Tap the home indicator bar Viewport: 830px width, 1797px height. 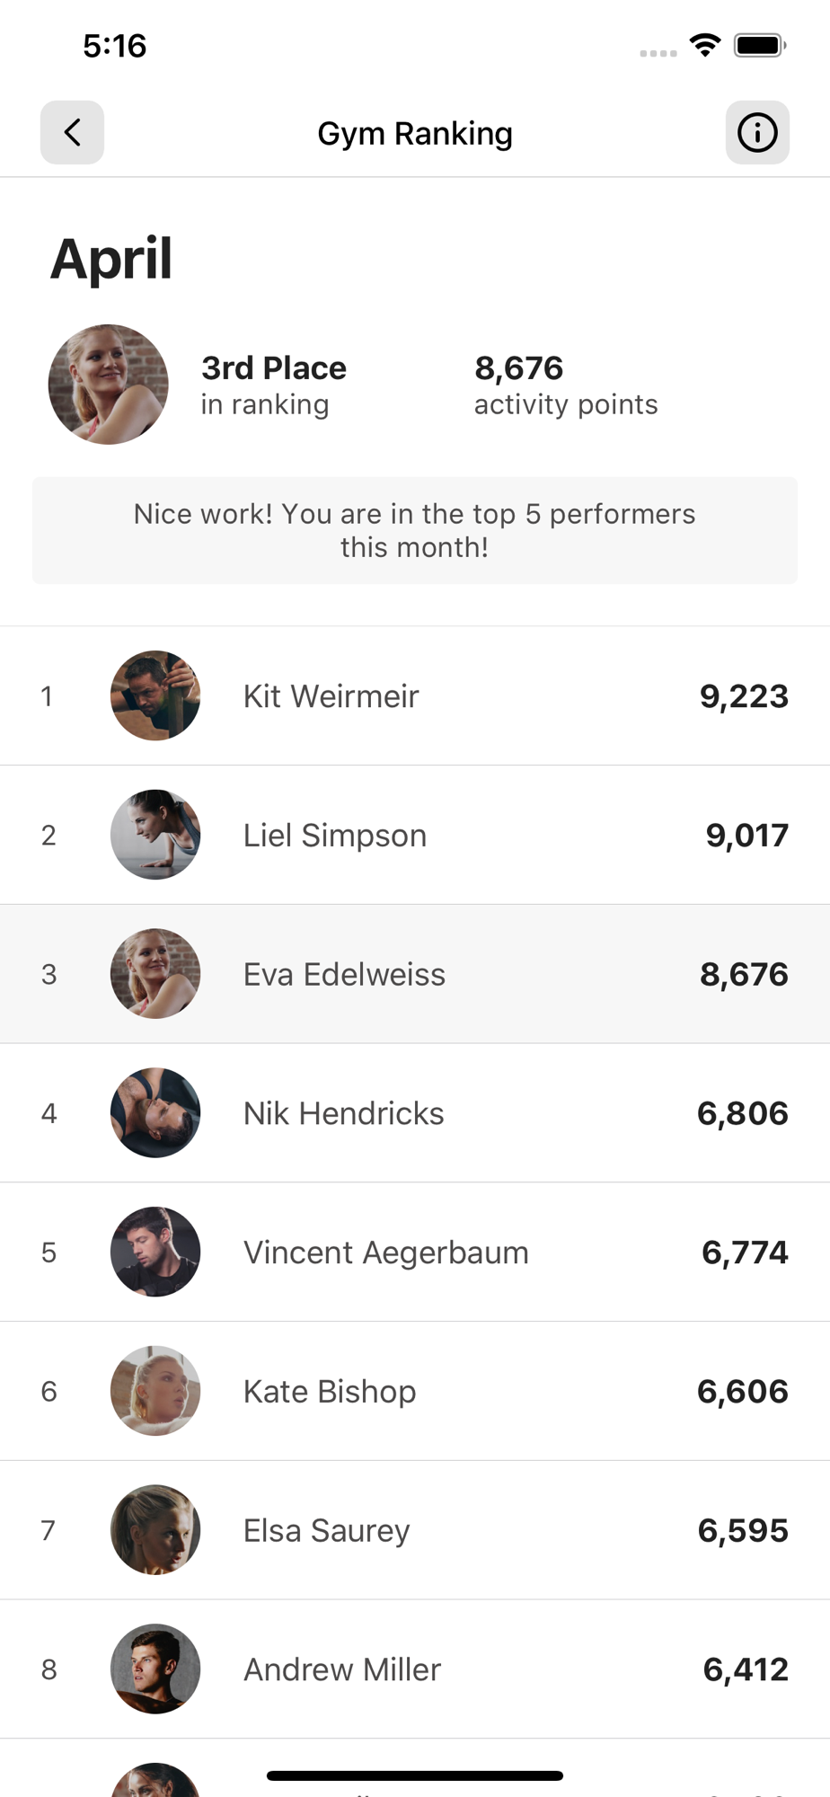tap(415, 1775)
